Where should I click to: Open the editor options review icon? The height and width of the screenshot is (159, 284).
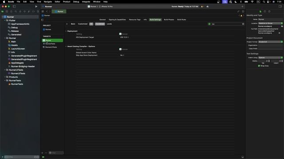click(238, 11)
